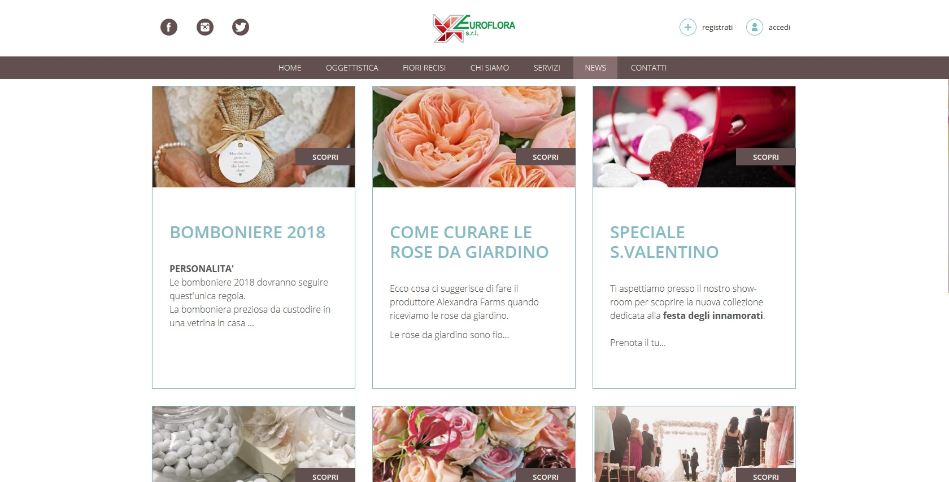Screen dimensions: 949x482
Task: Click the Euroflora logo
Action: pyautogui.click(x=474, y=28)
